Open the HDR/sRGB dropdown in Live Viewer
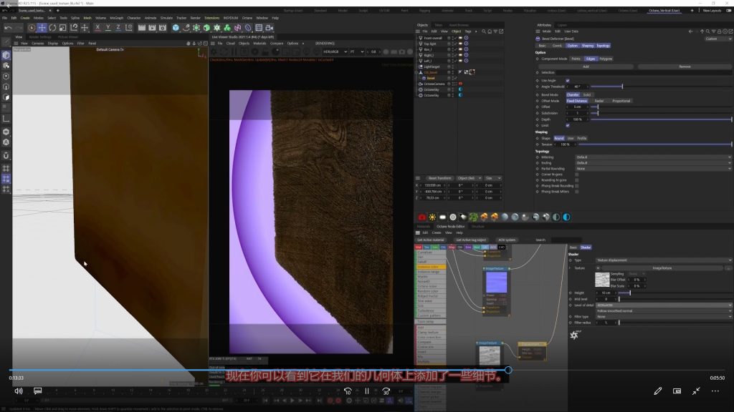This screenshot has height=412, width=734. click(335, 51)
